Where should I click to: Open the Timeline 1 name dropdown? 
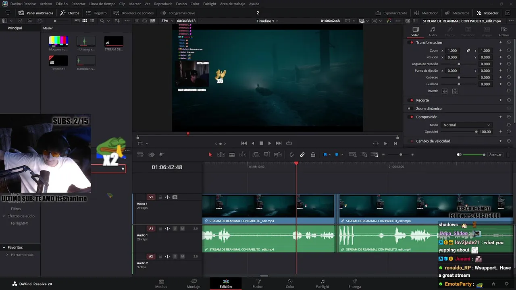[267, 21]
